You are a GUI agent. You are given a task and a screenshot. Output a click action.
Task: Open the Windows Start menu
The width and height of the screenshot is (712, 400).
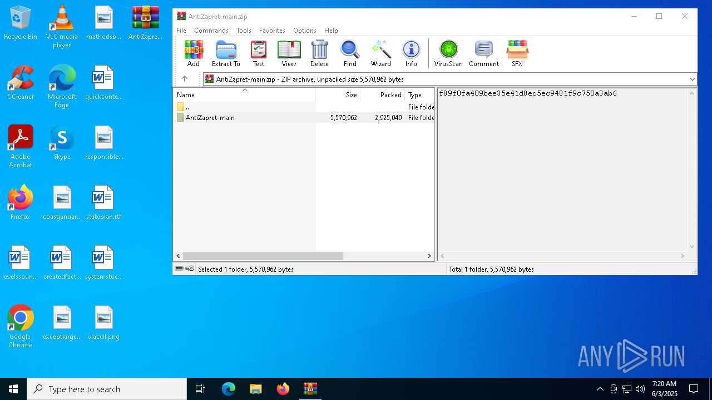[13, 389]
